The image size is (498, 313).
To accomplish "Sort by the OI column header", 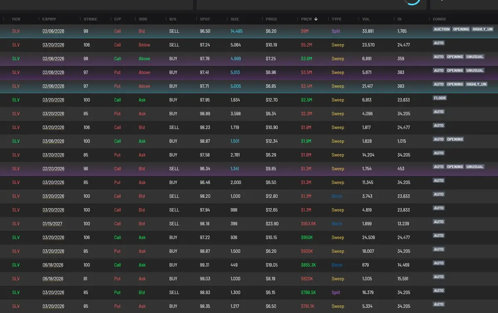I will [399, 19].
